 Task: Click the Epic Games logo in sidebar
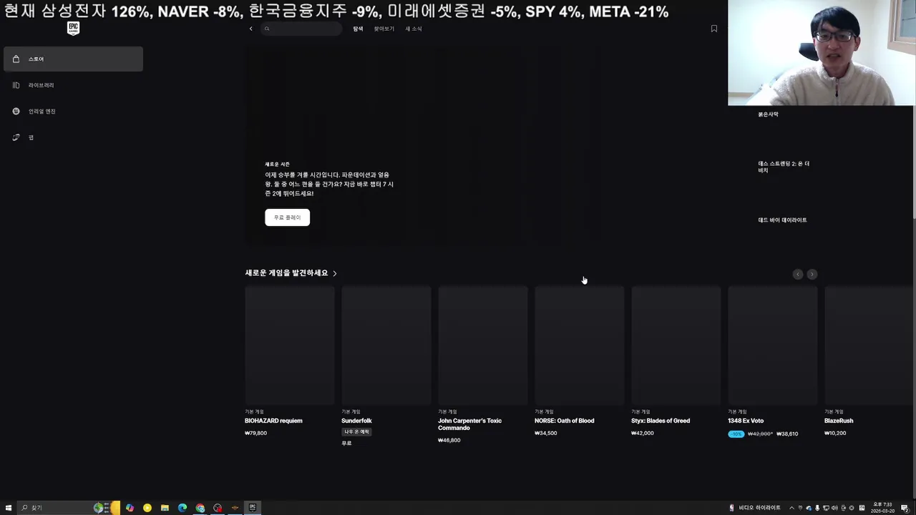[x=73, y=29]
